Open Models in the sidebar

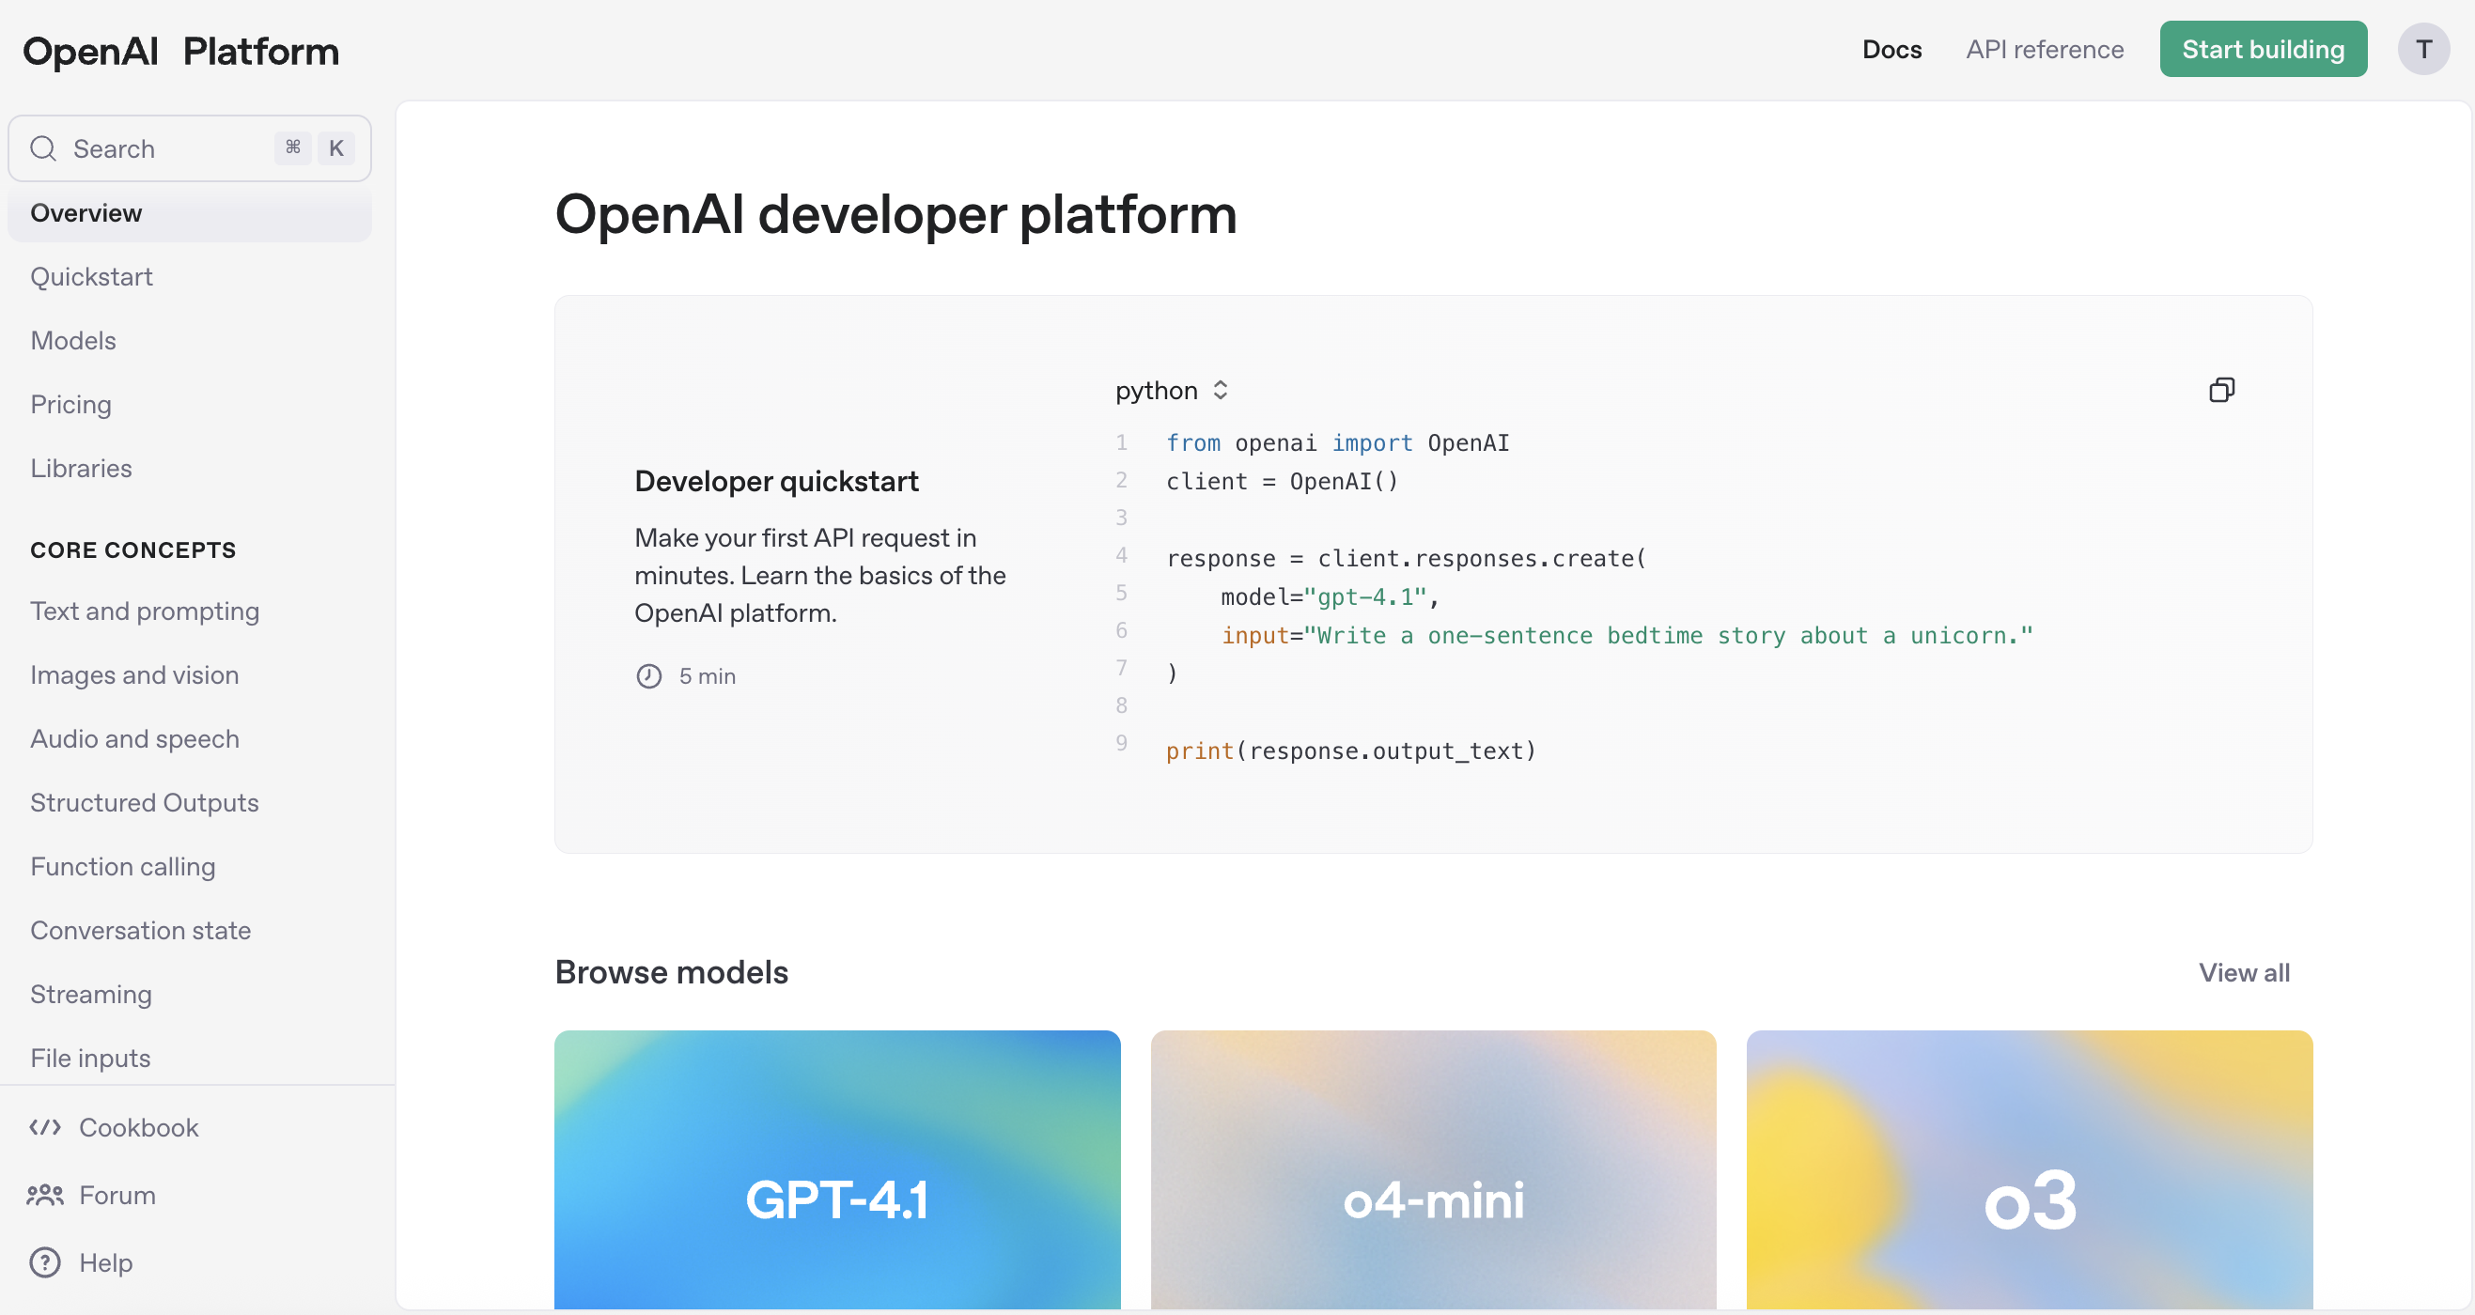(73, 341)
